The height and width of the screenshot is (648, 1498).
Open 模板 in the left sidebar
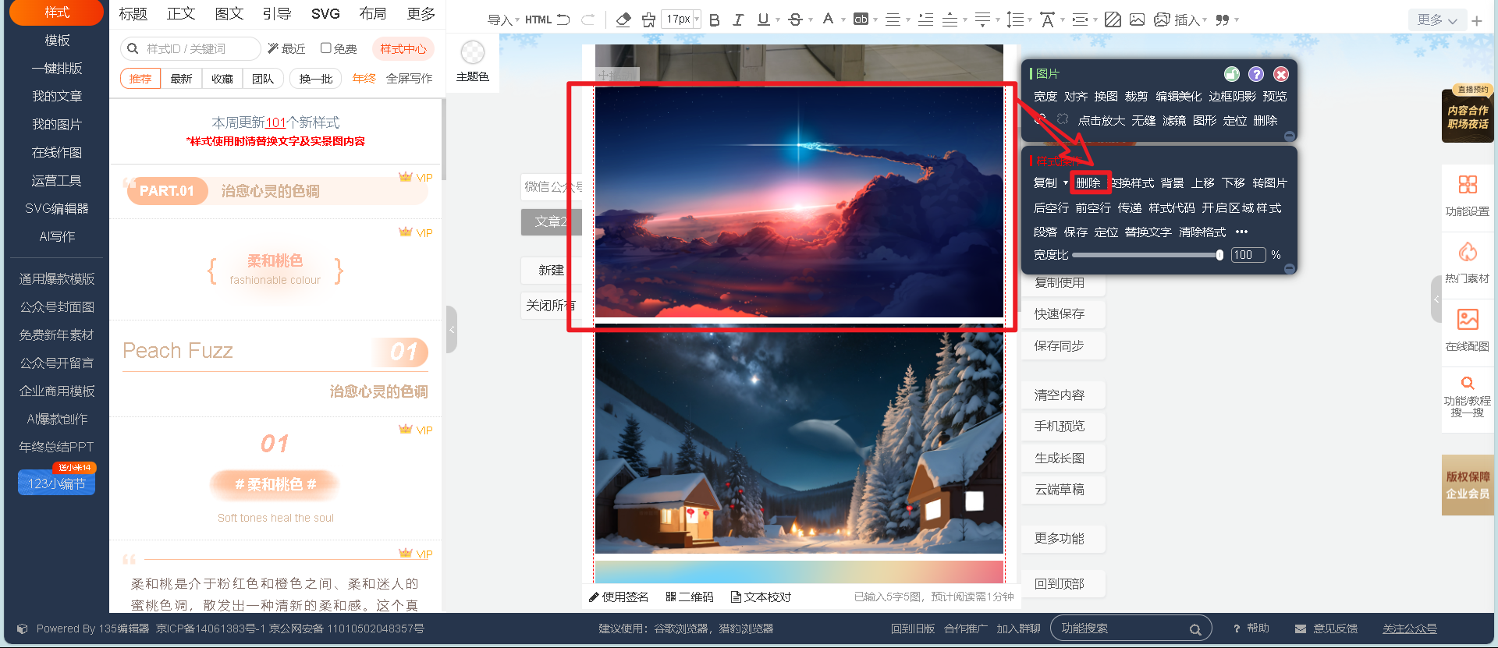click(57, 41)
